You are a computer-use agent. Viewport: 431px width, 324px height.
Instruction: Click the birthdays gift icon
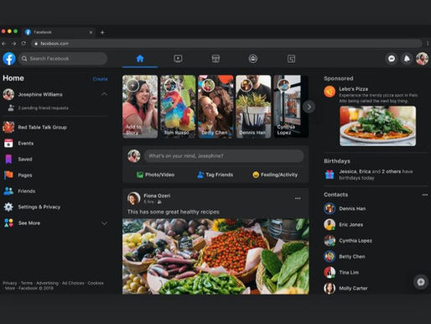coord(330,175)
